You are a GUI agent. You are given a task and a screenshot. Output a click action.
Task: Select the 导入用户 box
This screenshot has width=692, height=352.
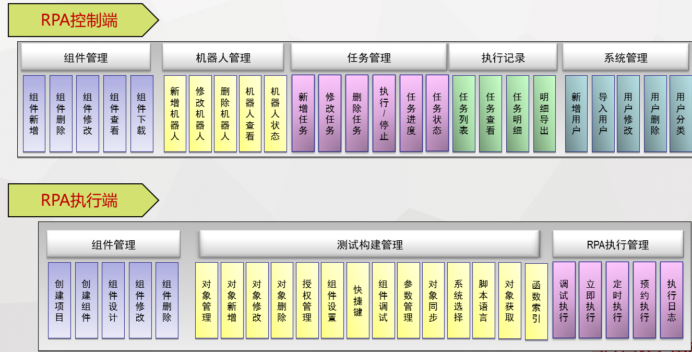coord(603,114)
